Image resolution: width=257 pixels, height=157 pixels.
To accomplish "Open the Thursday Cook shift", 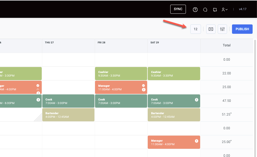I will pyautogui.click(x=68, y=101).
